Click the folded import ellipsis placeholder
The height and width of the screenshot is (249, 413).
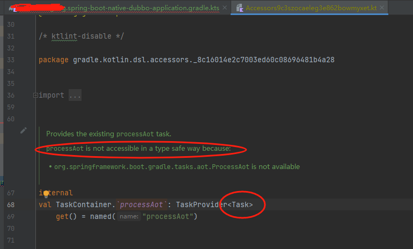[75, 96]
